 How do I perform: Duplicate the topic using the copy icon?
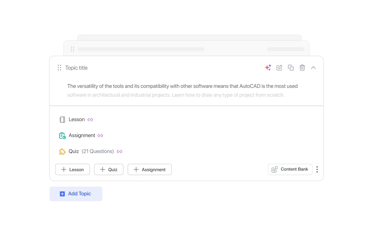291,68
